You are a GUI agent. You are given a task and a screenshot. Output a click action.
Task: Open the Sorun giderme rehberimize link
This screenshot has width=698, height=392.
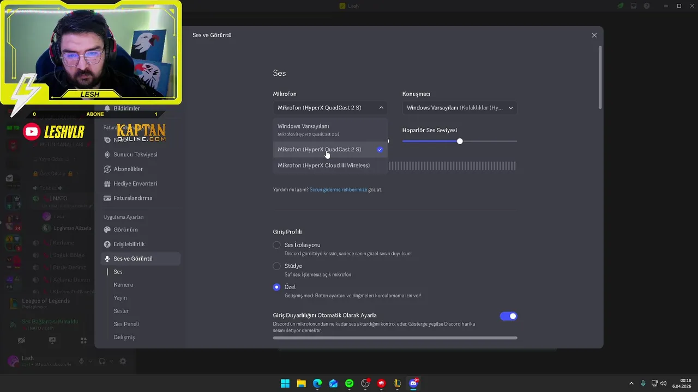pos(338,190)
